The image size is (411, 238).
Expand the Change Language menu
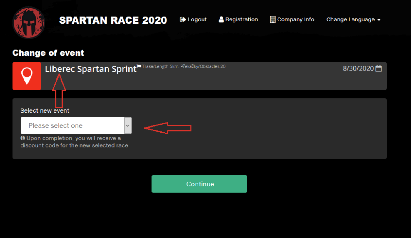(353, 19)
